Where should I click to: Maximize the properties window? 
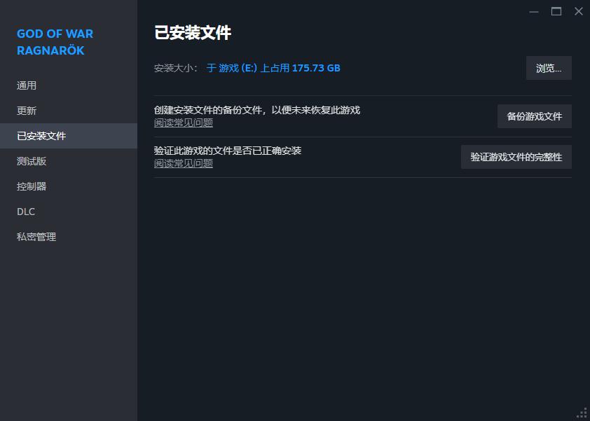(x=556, y=12)
